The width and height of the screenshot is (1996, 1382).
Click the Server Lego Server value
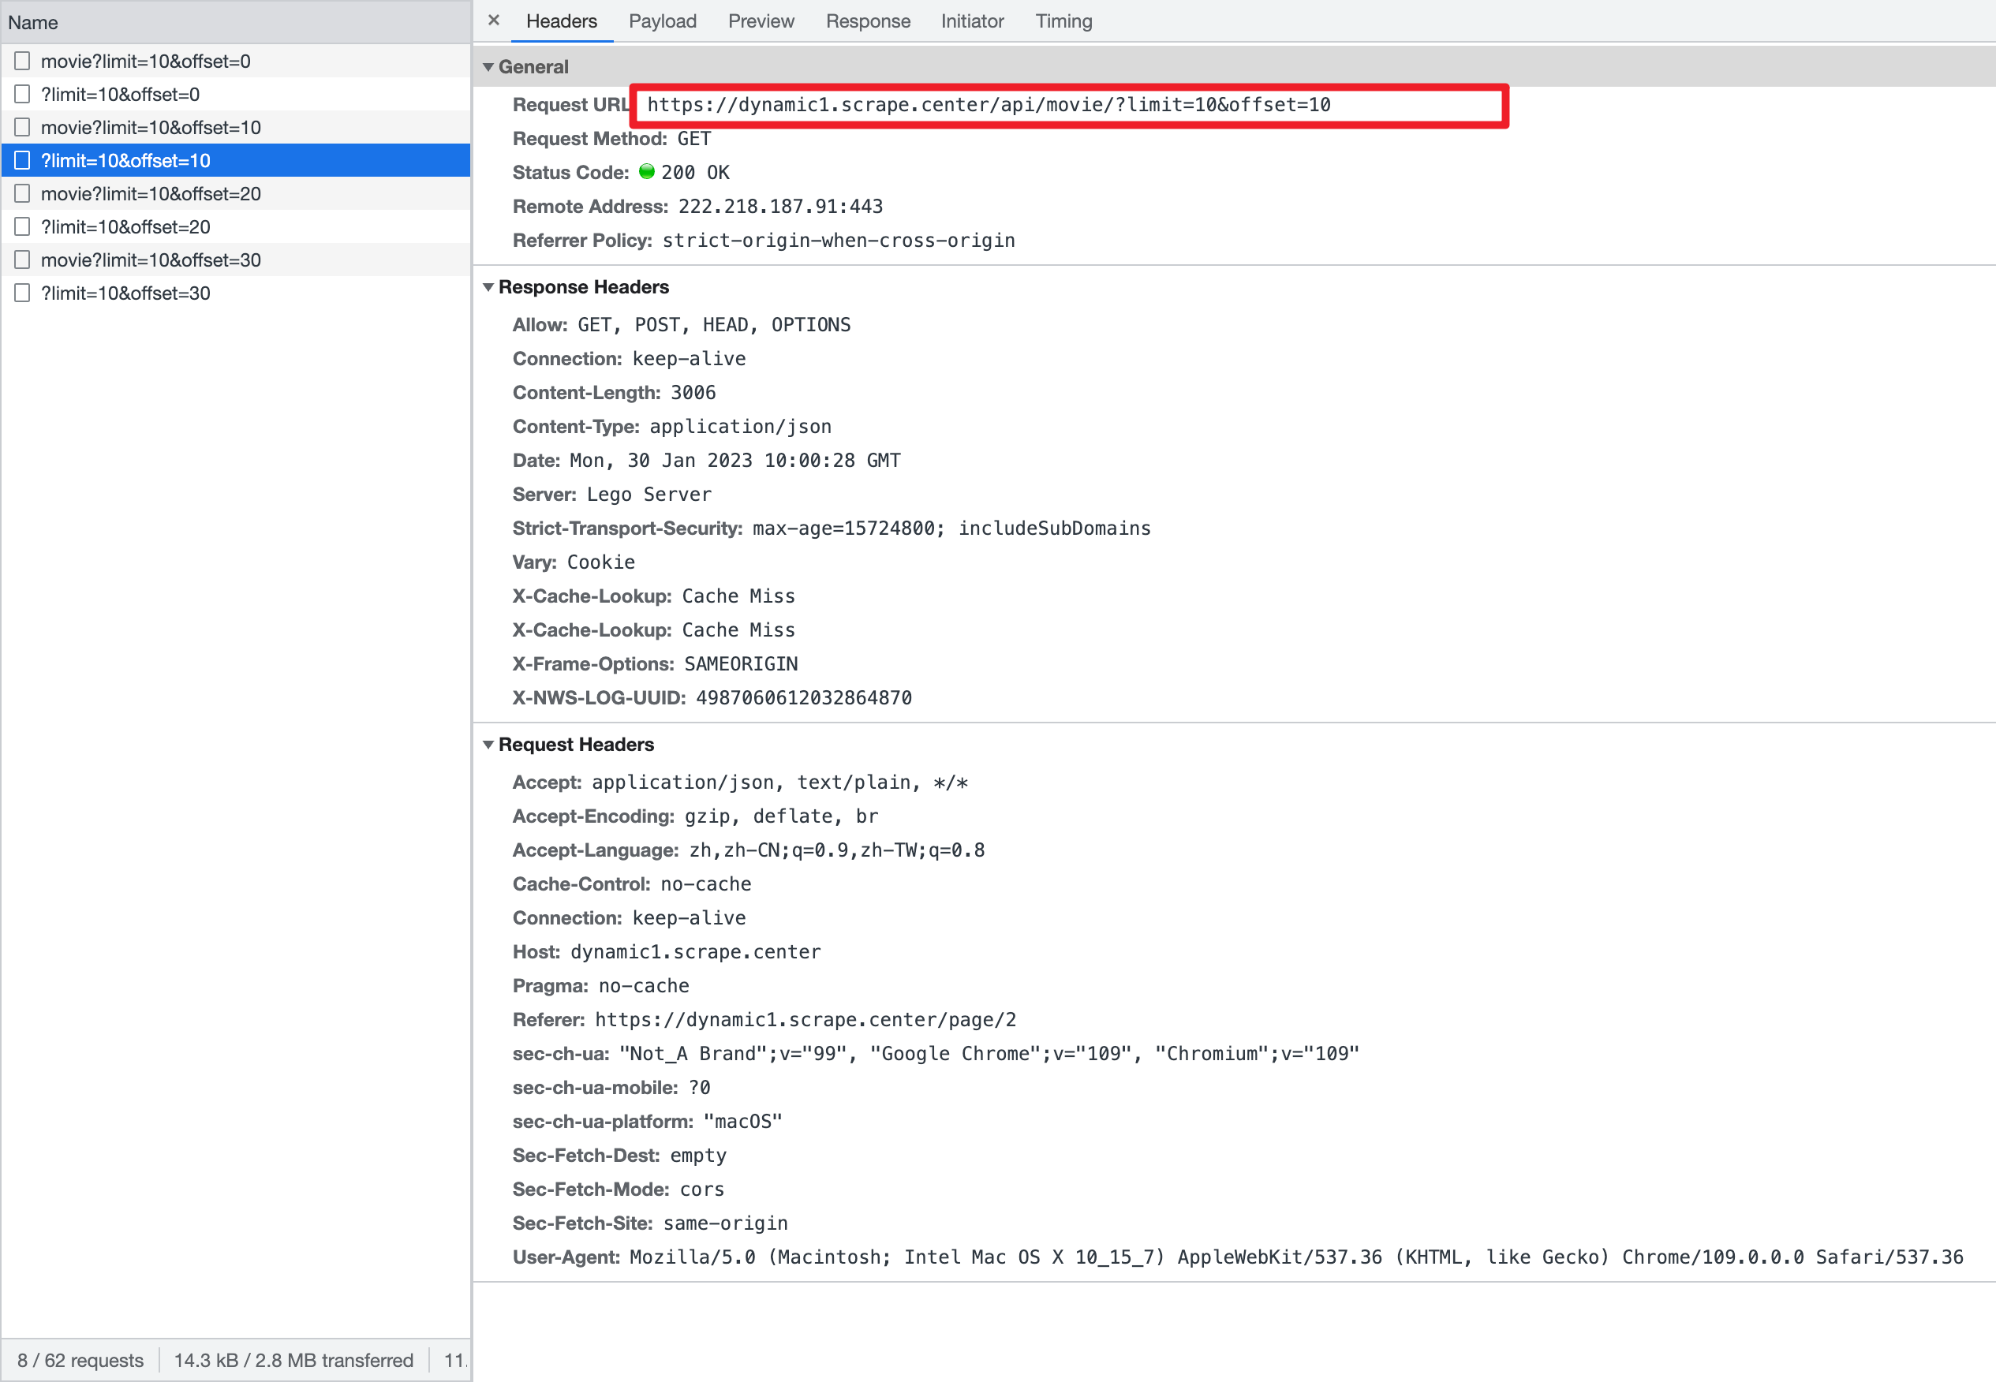649,495
